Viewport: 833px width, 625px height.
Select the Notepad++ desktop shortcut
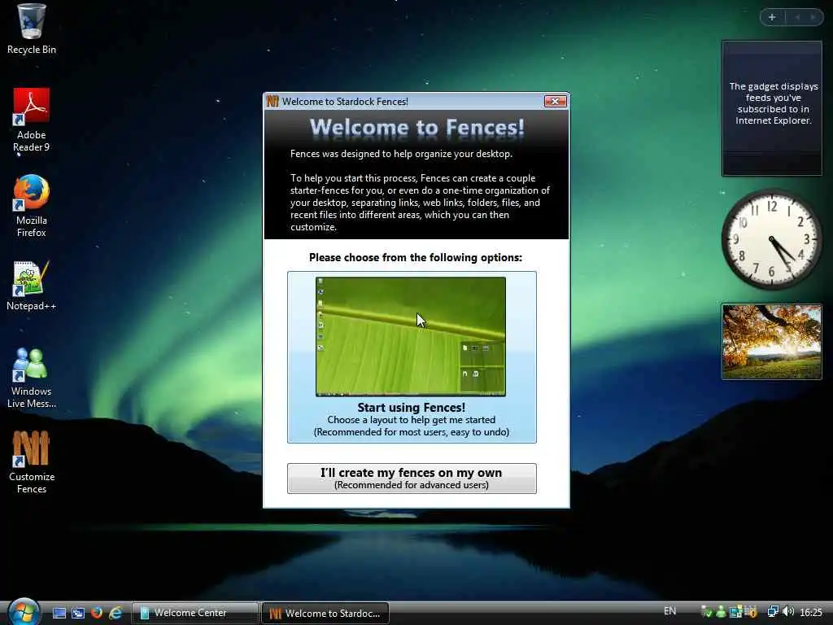(32, 286)
